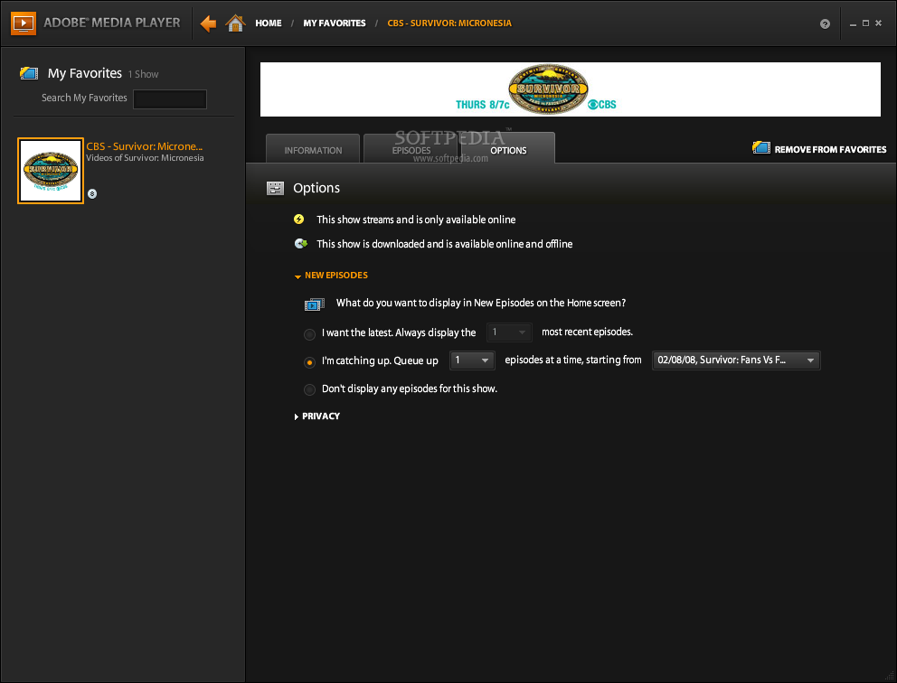Expand the Privacy section
Viewport: 897px width, 683px height.
pyautogui.click(x=317, y=416)
